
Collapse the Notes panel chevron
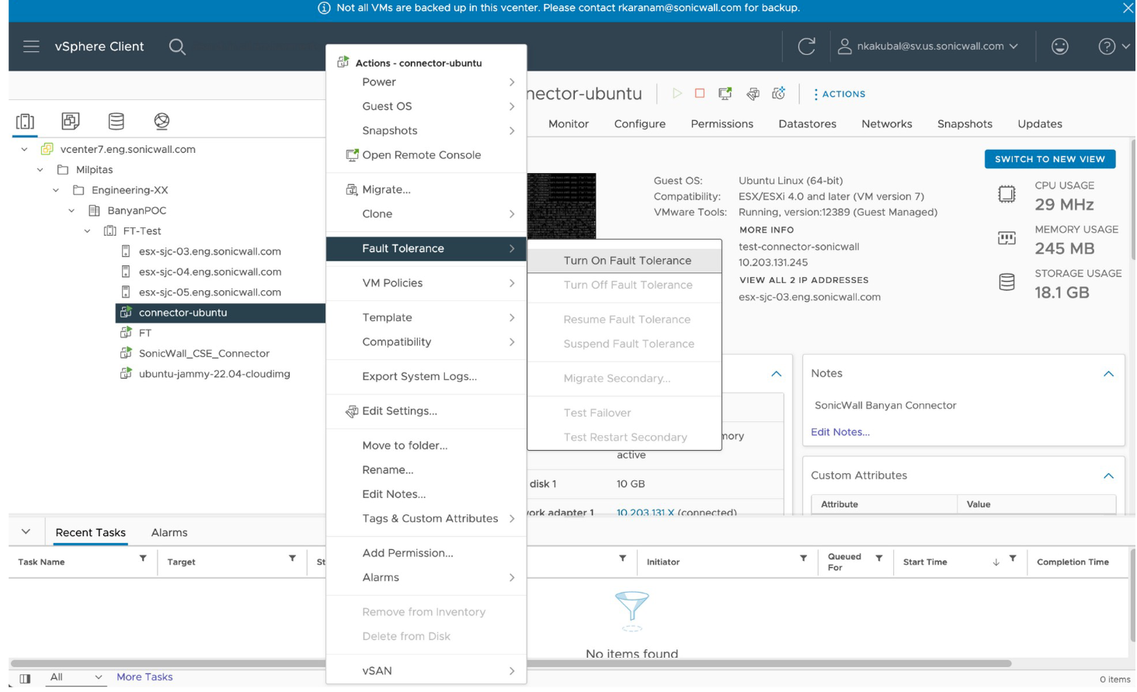[1108, 374]
